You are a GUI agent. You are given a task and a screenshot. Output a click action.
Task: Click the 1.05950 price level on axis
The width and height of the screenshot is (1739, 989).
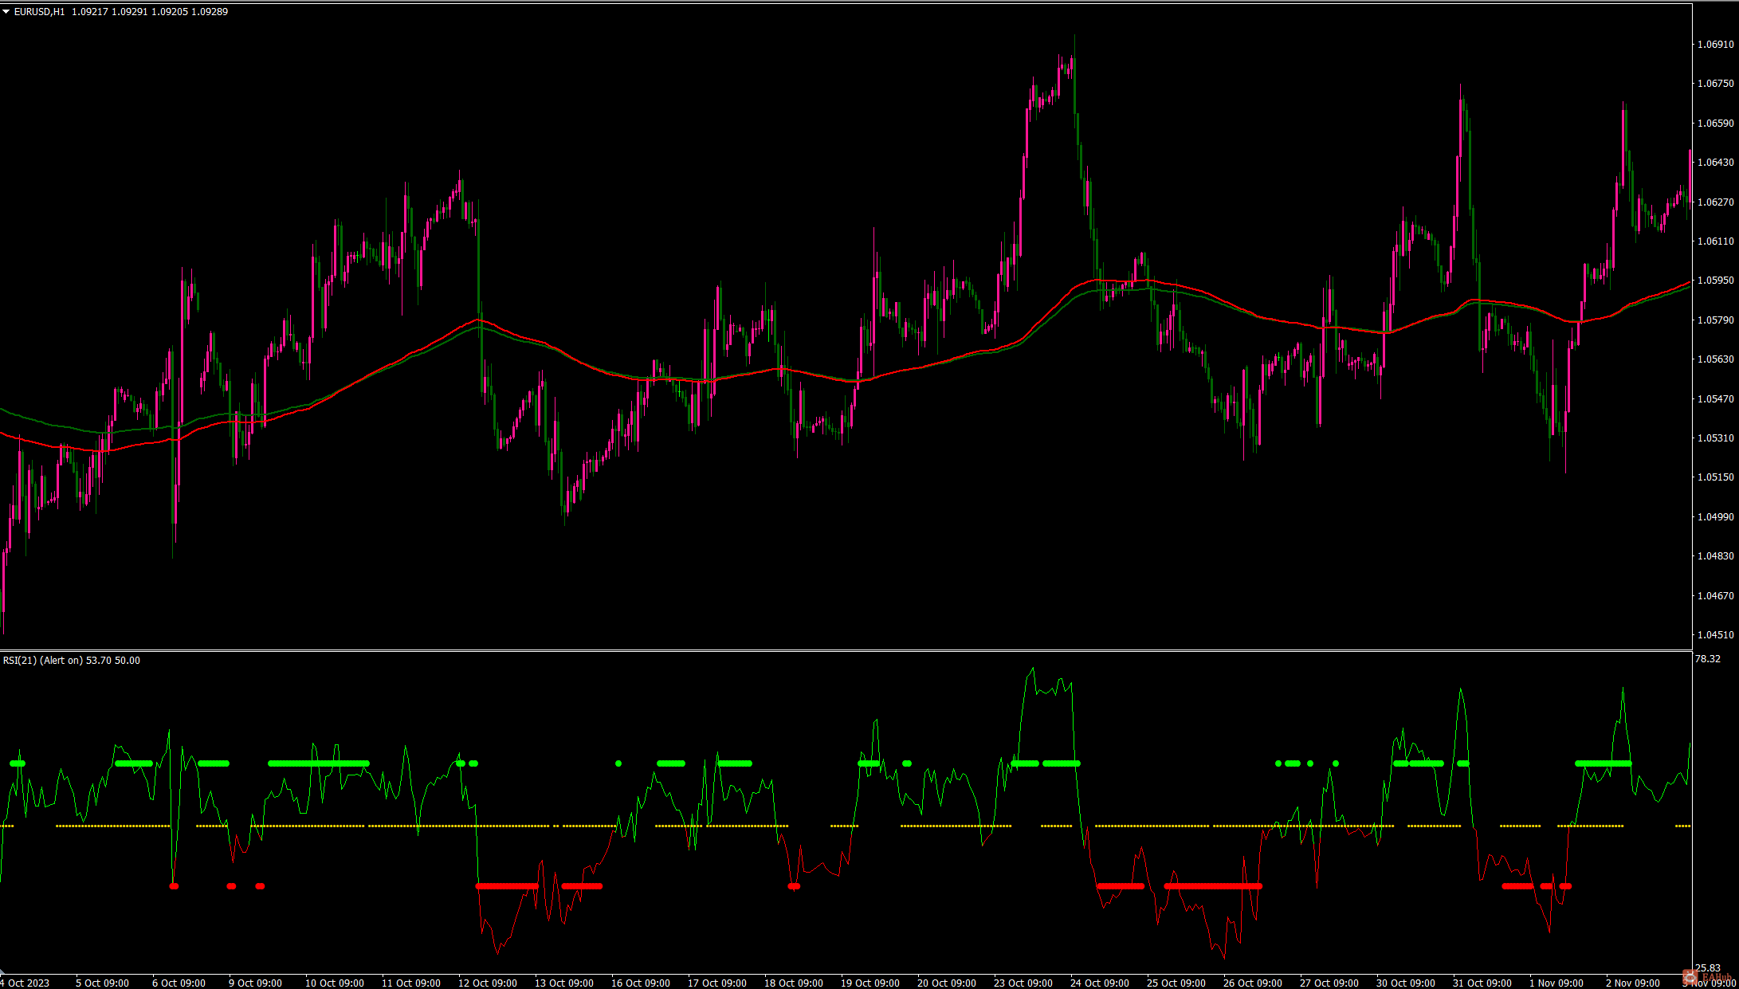(x=1715, y=281)
